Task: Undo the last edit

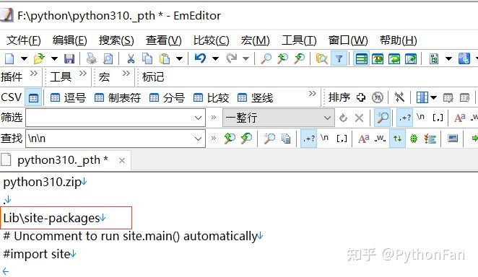Action: [x=200, y=58]
